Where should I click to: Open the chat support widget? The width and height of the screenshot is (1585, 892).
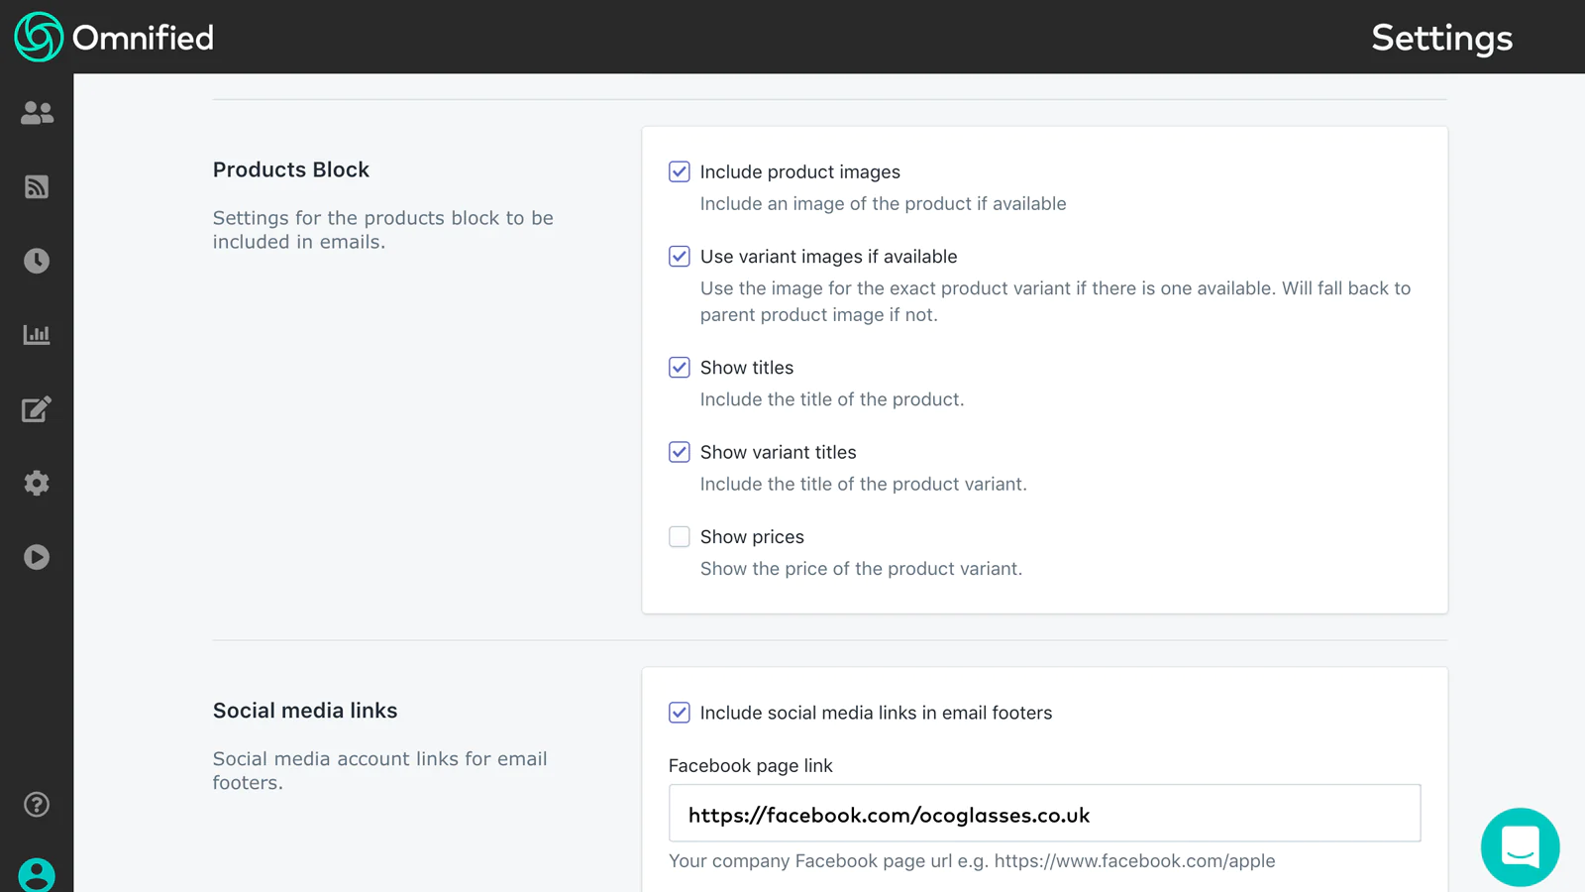[1520, 846]
